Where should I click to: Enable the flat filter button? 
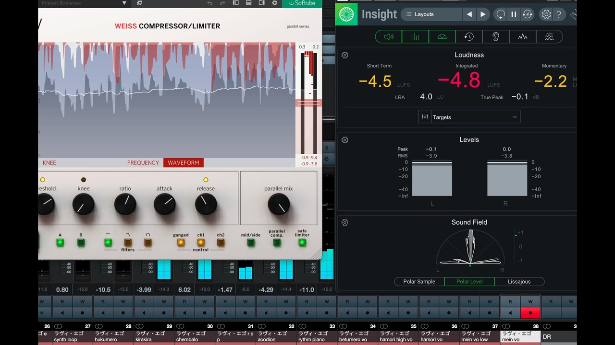click(x=108, y=242)
